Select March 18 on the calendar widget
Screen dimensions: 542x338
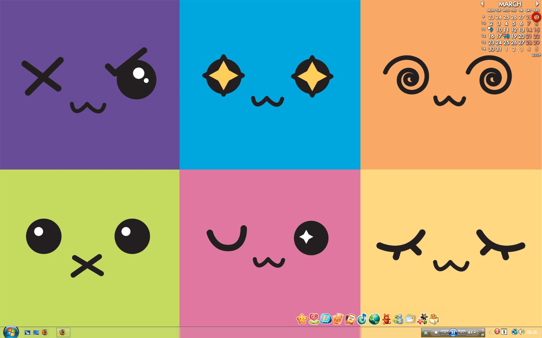coord(507,35)
